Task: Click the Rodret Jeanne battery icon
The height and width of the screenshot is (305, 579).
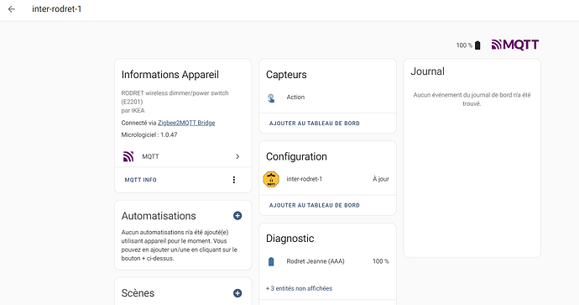Action: pyautogui.click(x=271, y=262)
